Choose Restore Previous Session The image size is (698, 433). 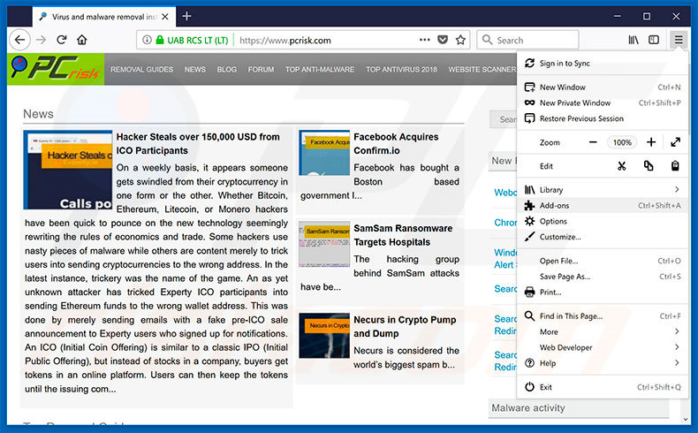(x=603, y=118)
